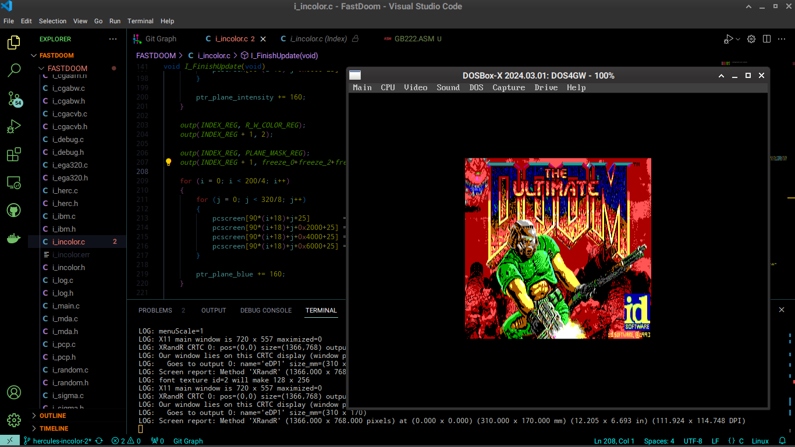Open the Explorer view in activity bar
The image size is (795, 447).
coord(14,42)
